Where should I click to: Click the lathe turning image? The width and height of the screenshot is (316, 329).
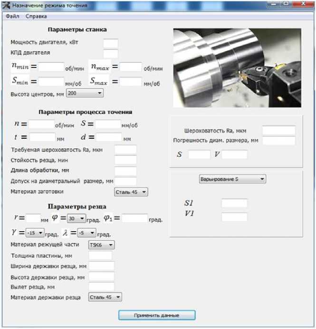point(237,68)
